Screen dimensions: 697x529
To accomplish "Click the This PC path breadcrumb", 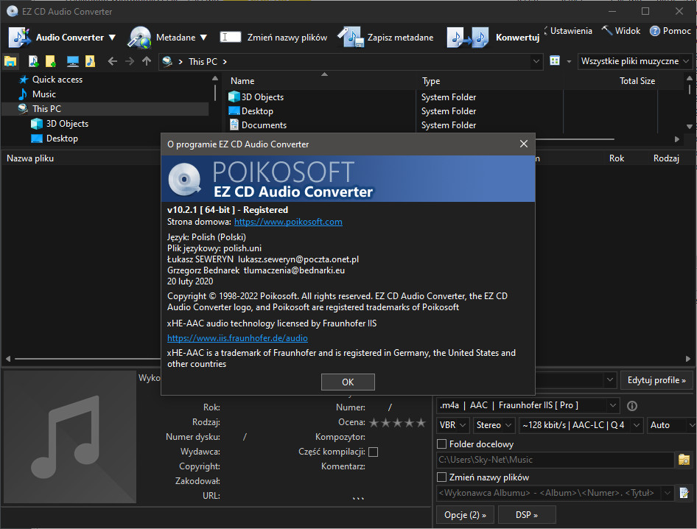I will point(203,61).
